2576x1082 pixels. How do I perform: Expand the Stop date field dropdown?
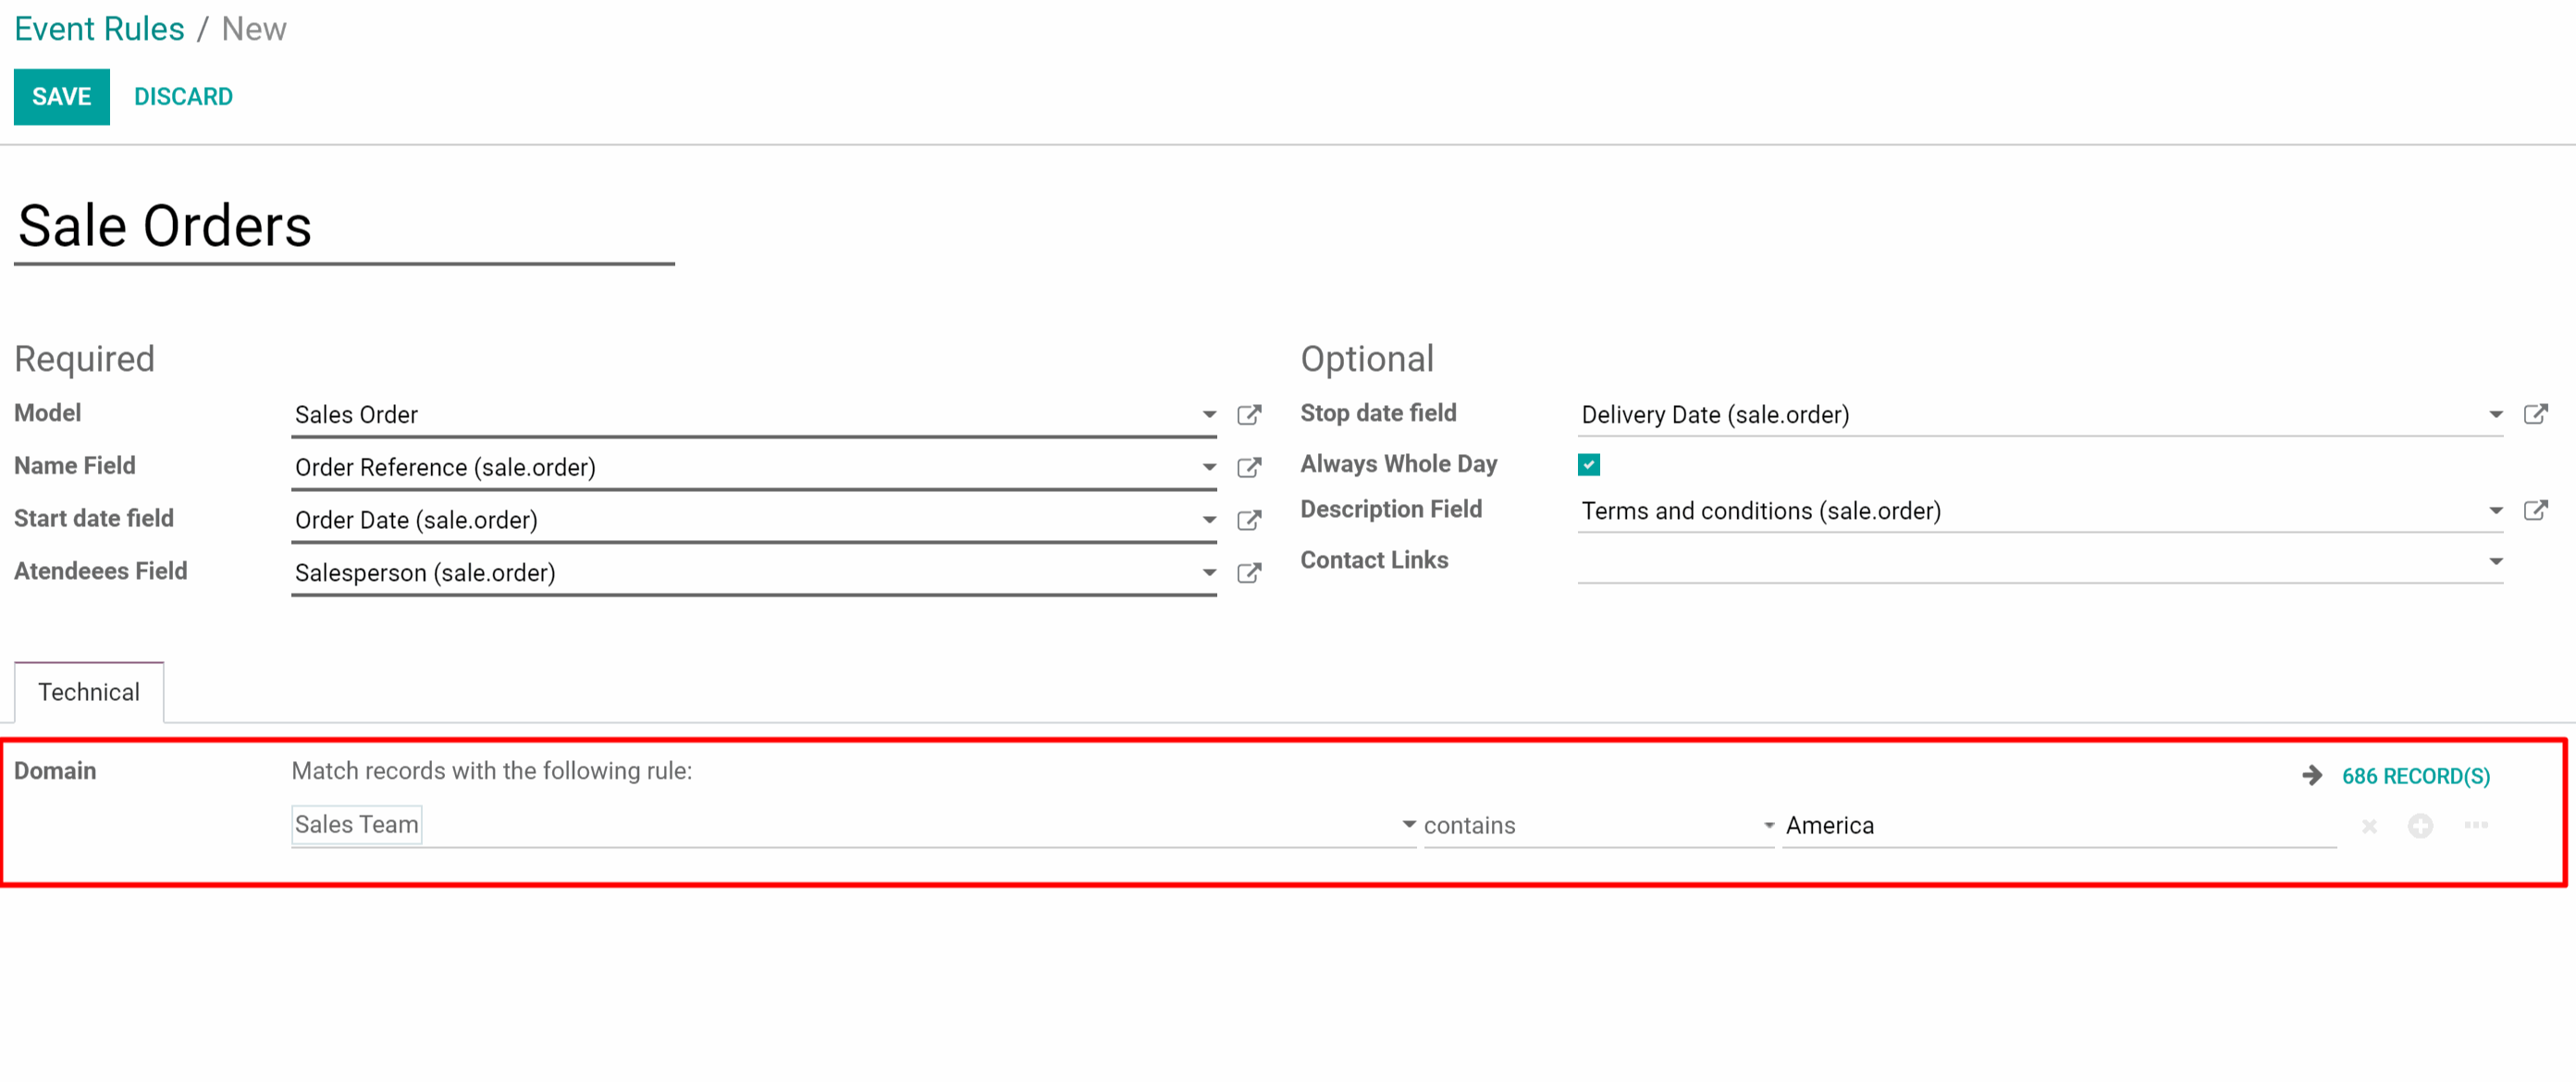click(2495, 415)
